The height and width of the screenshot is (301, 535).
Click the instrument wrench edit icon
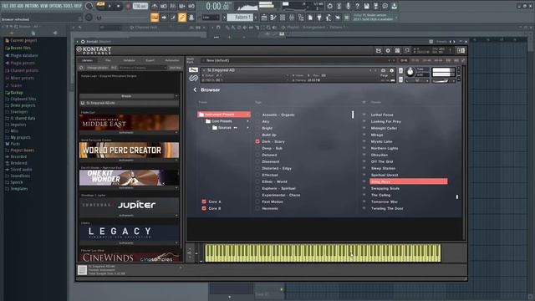[193, 70]
